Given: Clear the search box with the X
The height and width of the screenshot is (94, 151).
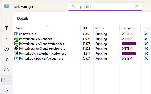Looking at the screenshot, I should (x=137, y=6).
